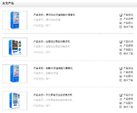This screenshot has height=113, width=137.
Task: Open 产品图片 link for 澳柯玛48货道
Action: (x=128, y=23)
